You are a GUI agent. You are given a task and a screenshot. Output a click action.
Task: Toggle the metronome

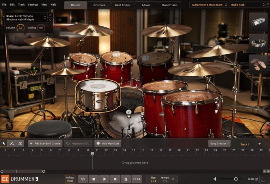[126, 179]
